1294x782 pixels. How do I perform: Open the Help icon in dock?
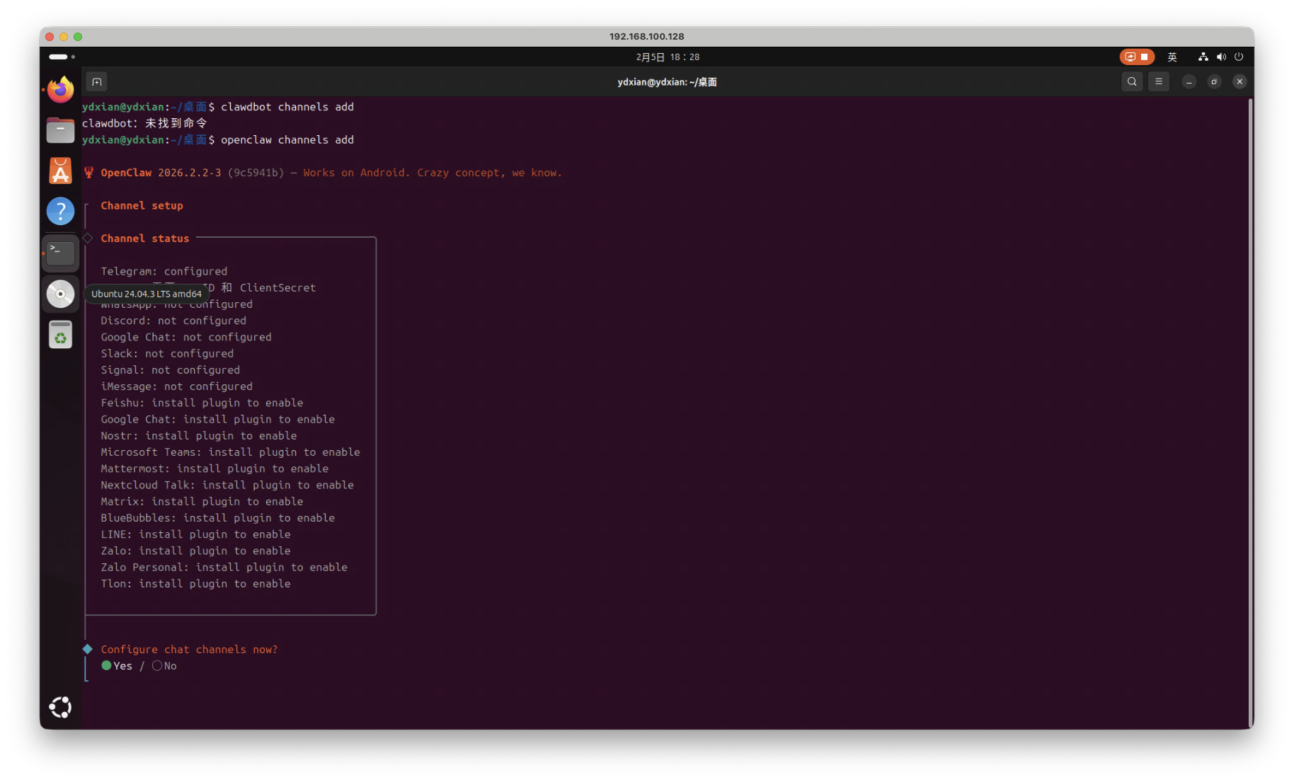click(x=60, y=211)
